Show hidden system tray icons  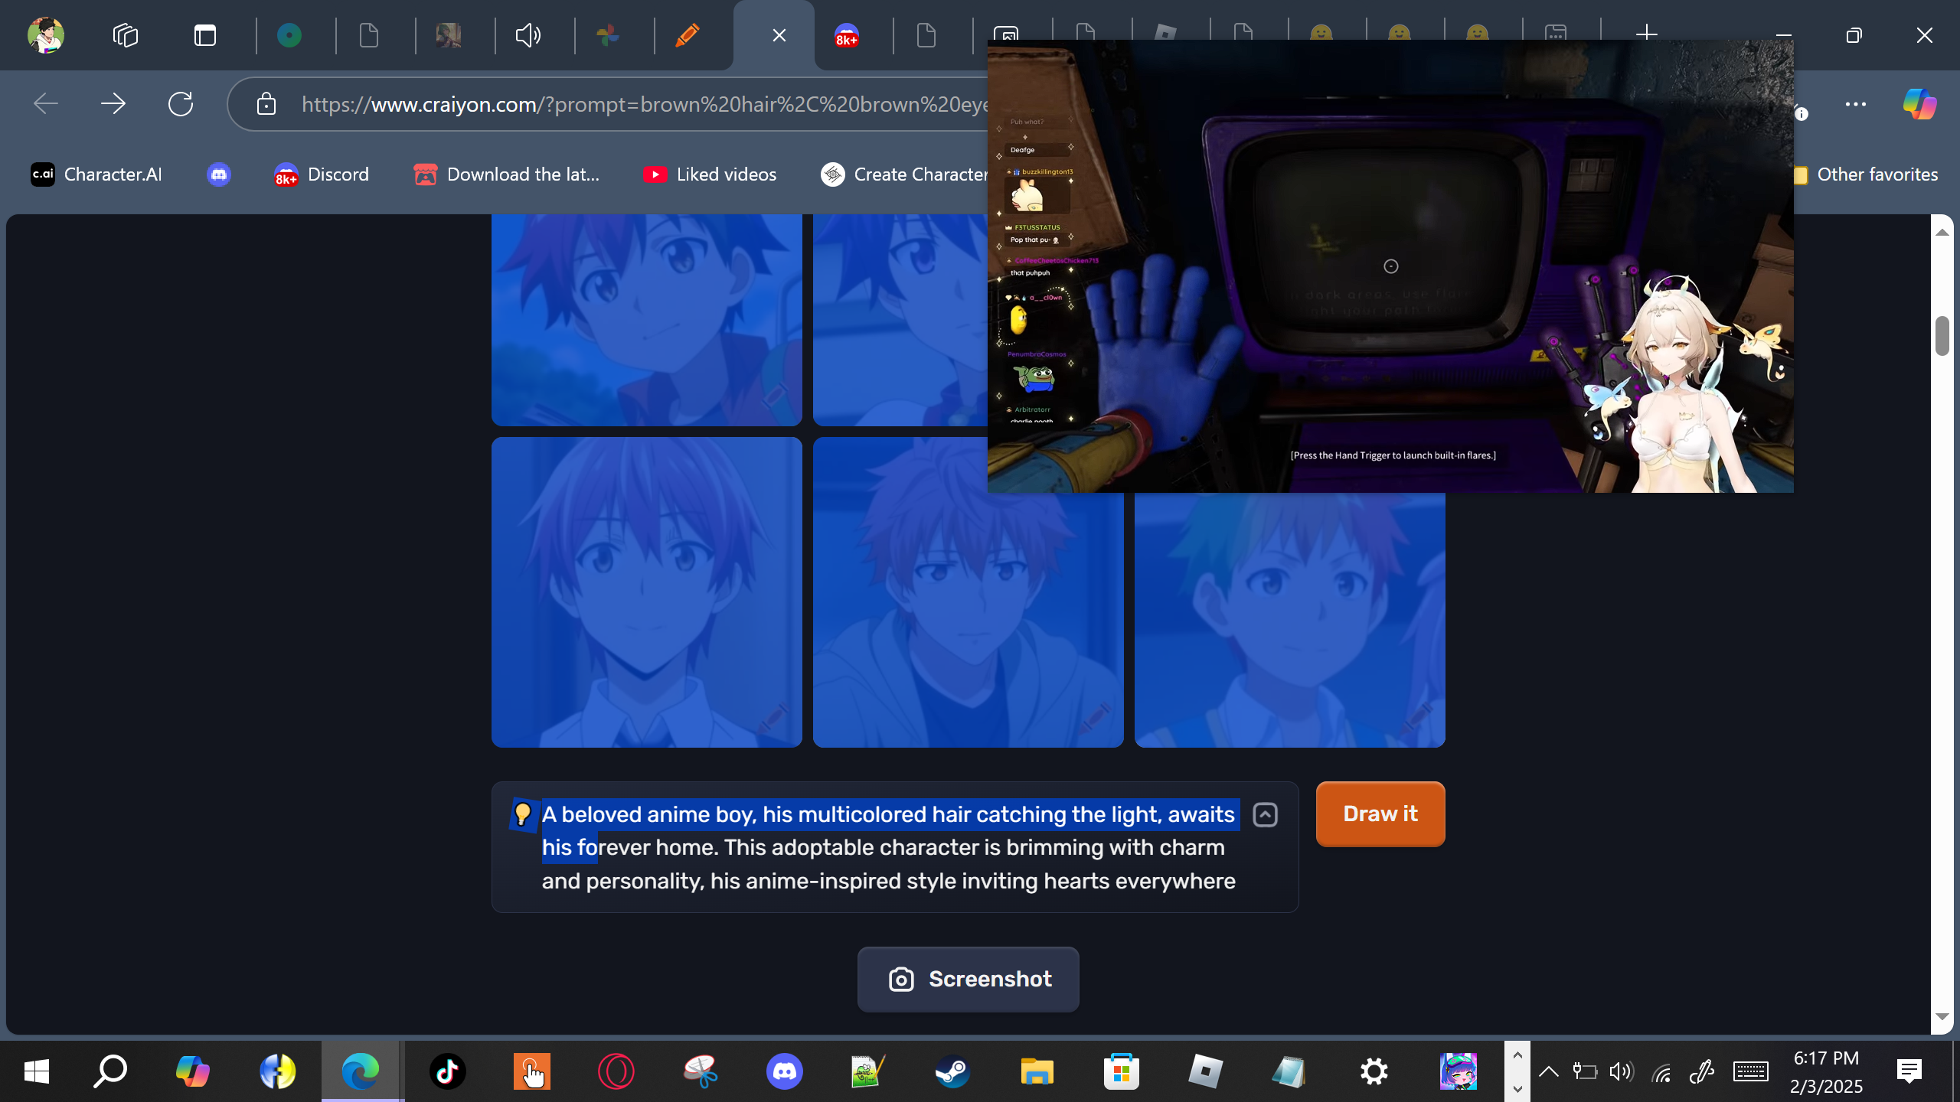coord(1548,1071)
